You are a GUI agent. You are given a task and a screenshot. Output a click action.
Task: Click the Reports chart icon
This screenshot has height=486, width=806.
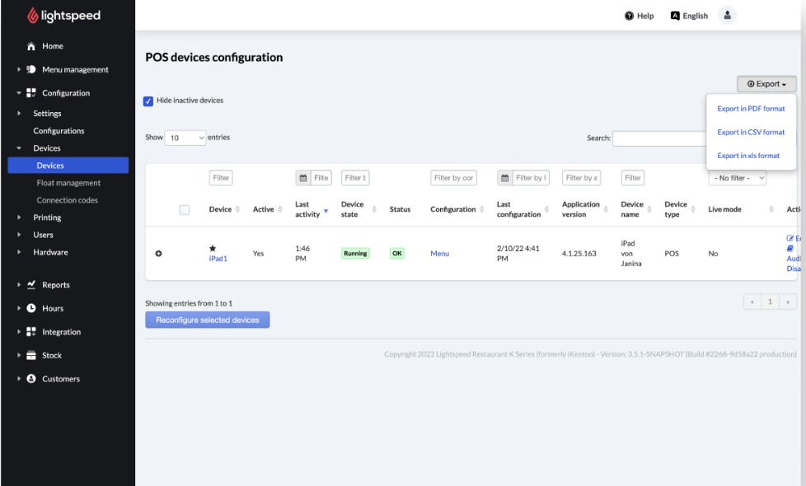(x=31, y=285)
